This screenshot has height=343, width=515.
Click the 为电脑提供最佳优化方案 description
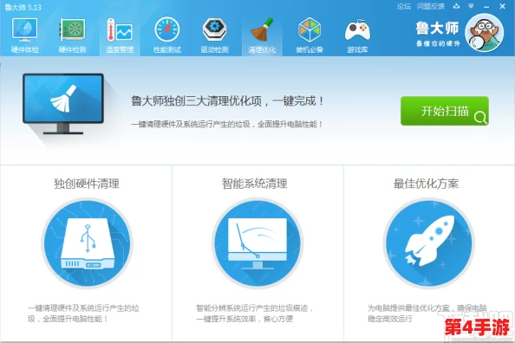point(427,314)
